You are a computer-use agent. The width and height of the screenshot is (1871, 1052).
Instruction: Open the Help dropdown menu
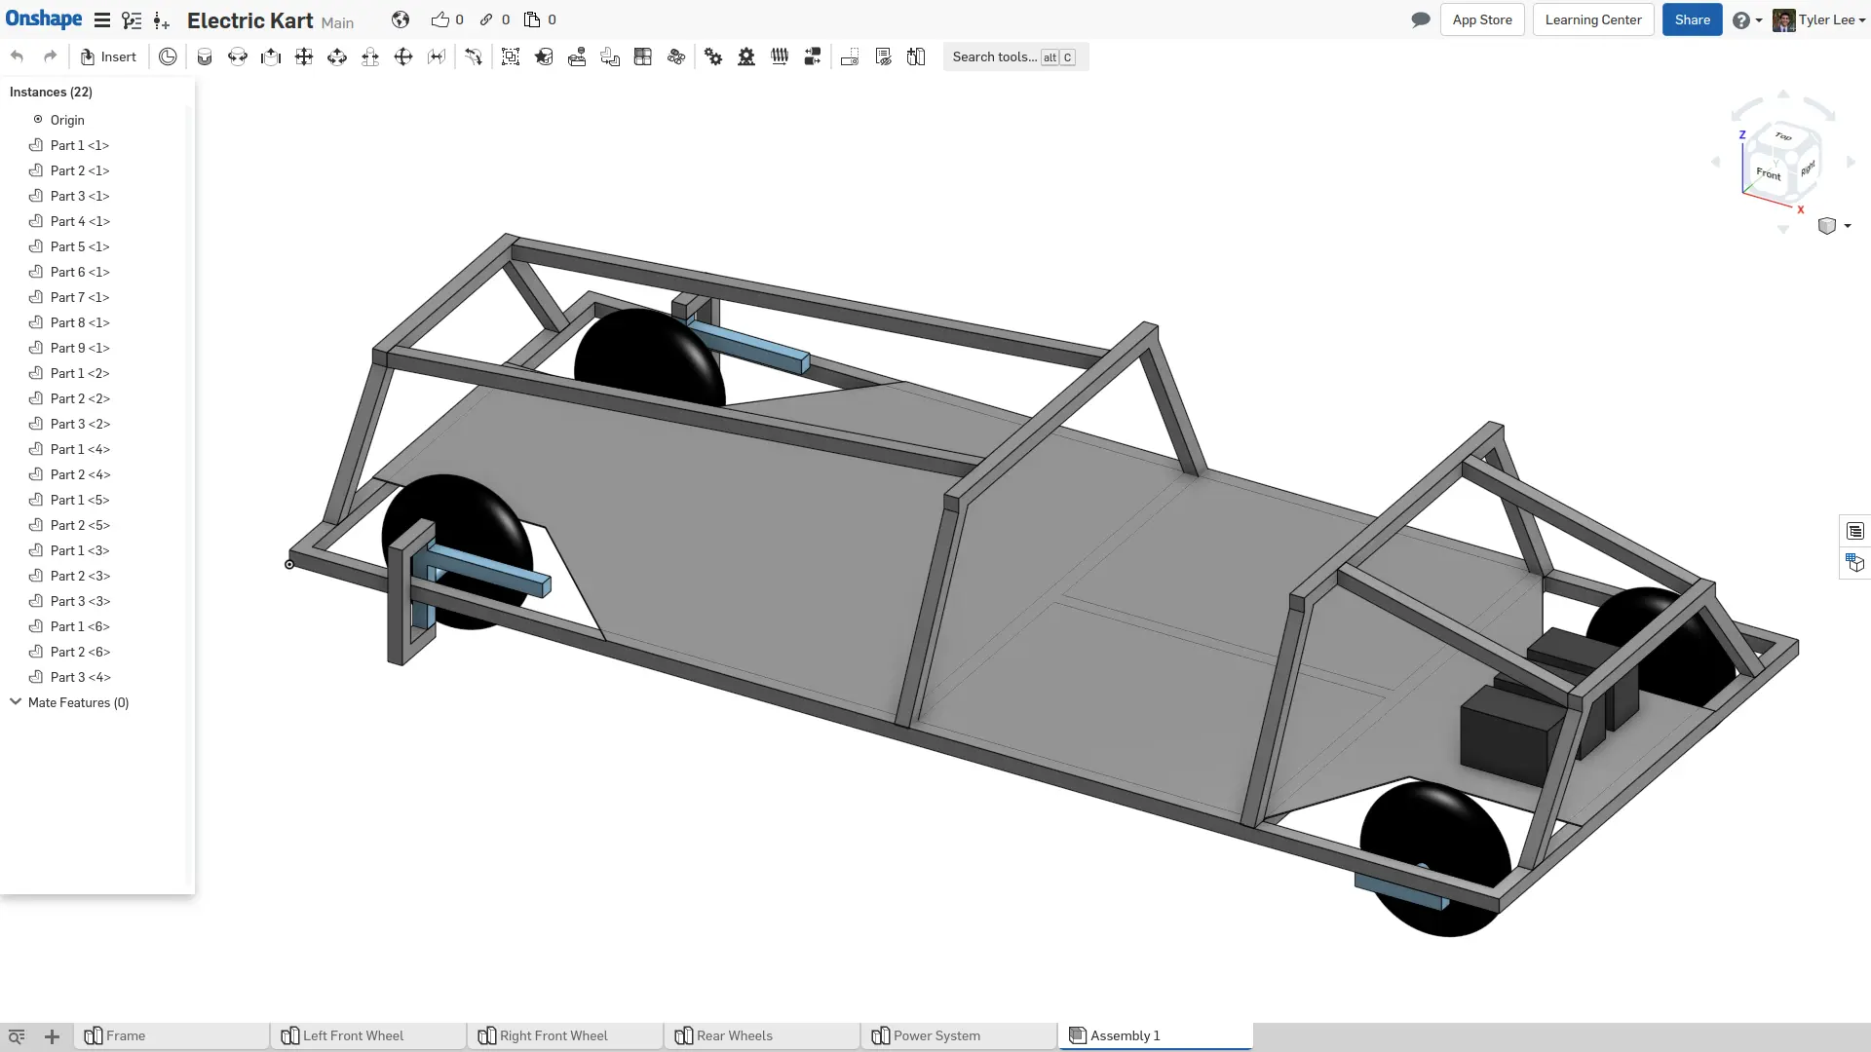tap(1746, 19)
